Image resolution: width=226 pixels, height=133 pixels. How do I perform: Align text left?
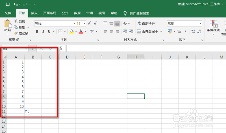click(105, 31)
